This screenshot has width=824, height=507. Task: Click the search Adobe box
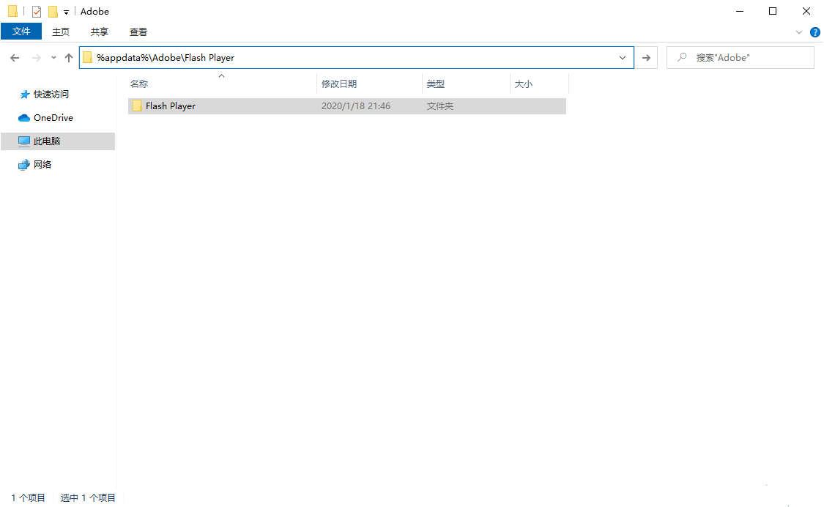[740, 58]
